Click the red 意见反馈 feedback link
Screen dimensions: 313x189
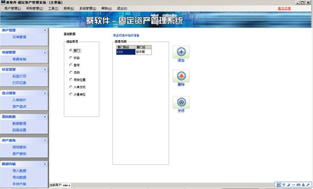pyautogui.click(x=284, y=8)
